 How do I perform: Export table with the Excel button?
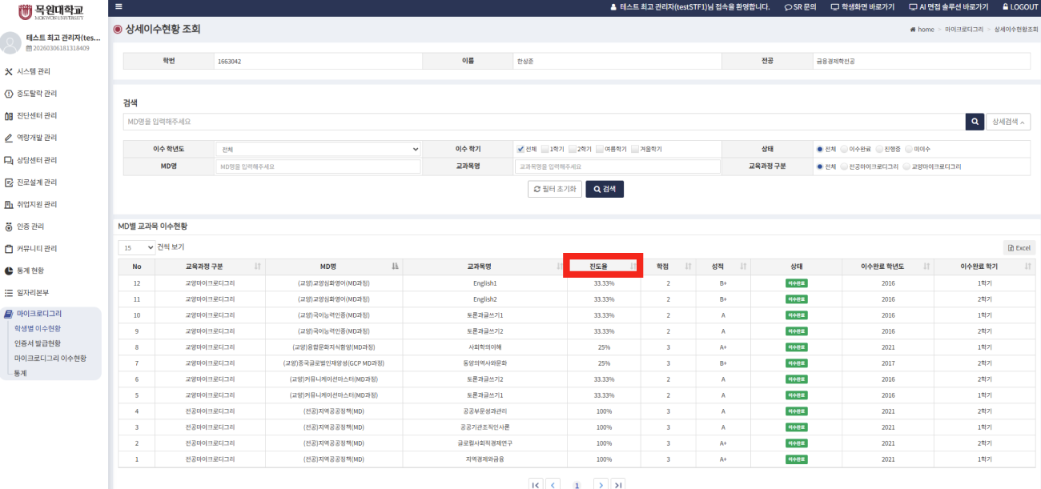coord(1019,248)
